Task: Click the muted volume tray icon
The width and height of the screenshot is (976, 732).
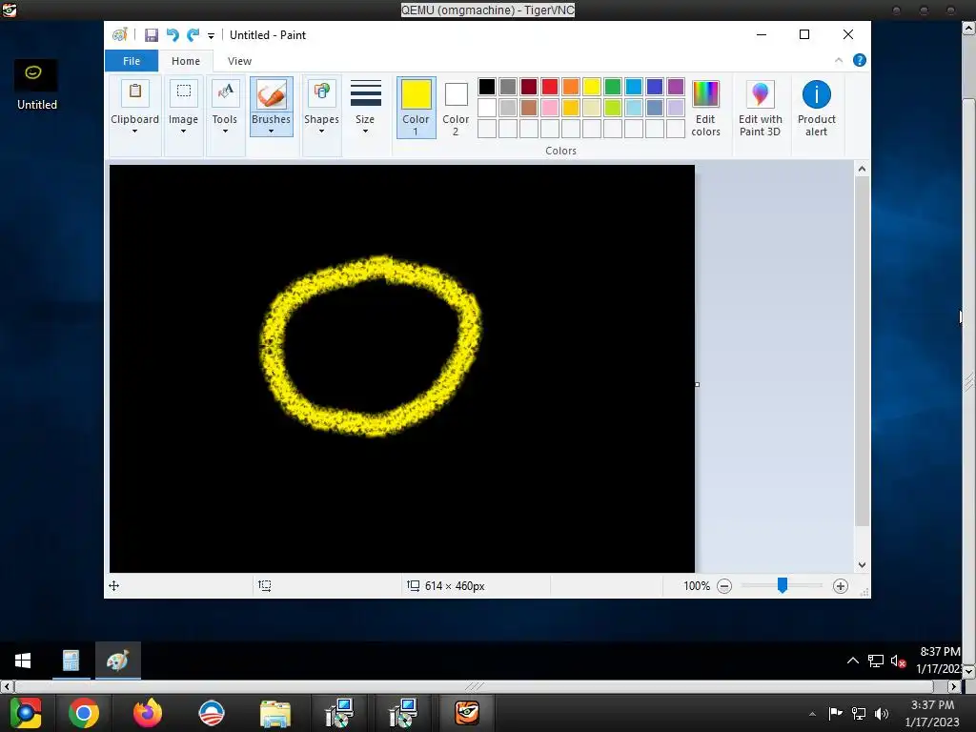Action: (x=898, y=661)
